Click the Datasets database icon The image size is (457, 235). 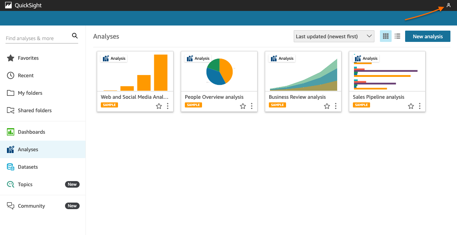click(11, 167)
